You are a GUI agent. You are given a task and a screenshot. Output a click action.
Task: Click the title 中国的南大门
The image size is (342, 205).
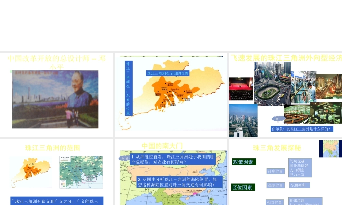[162, 146]
